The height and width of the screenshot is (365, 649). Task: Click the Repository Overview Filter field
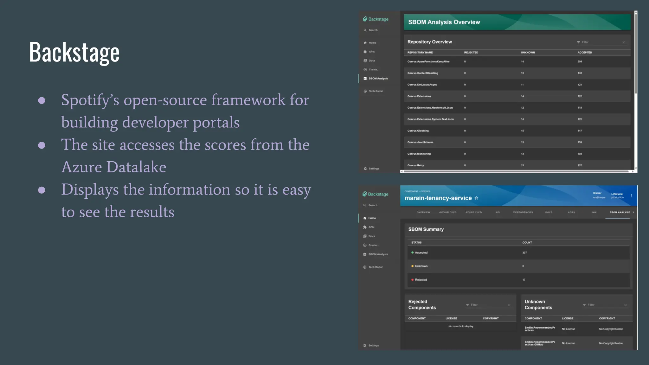[601, 42]
